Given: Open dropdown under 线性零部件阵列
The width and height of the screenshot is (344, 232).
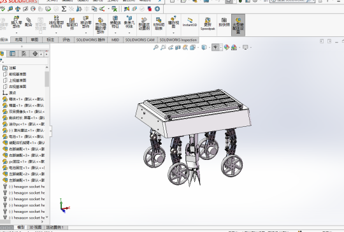Looking at the screenshot, I should [57, 33].
